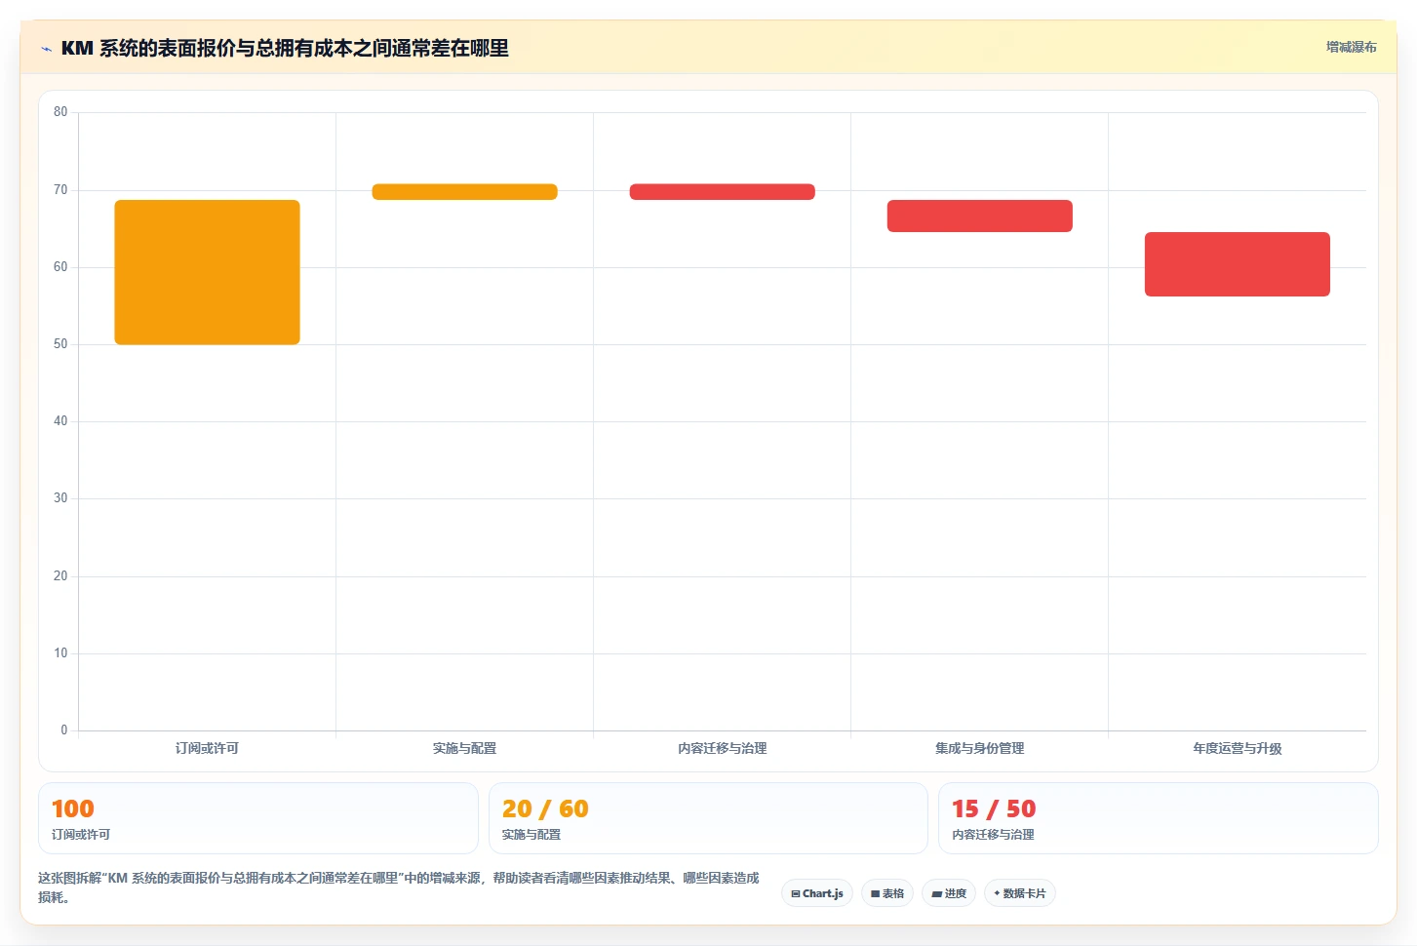Click the 订阅或许可 caption under 100
The width and height of the screenshot is (1417, 946).
81,835
